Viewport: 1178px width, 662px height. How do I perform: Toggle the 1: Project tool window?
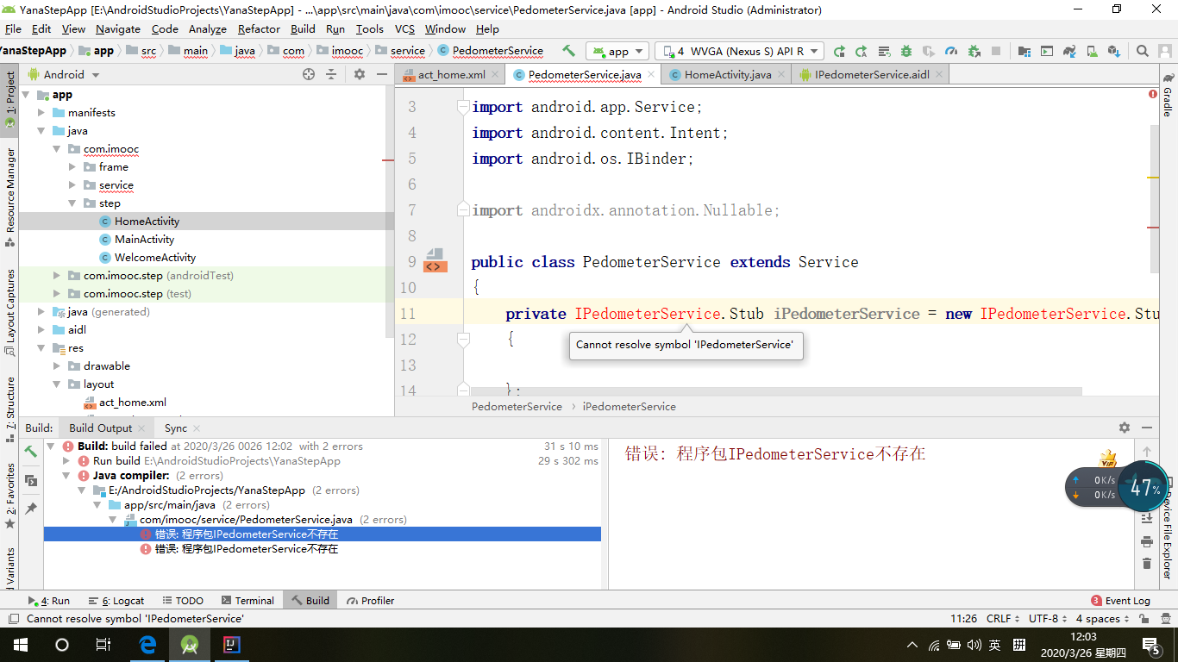point(10,99)
